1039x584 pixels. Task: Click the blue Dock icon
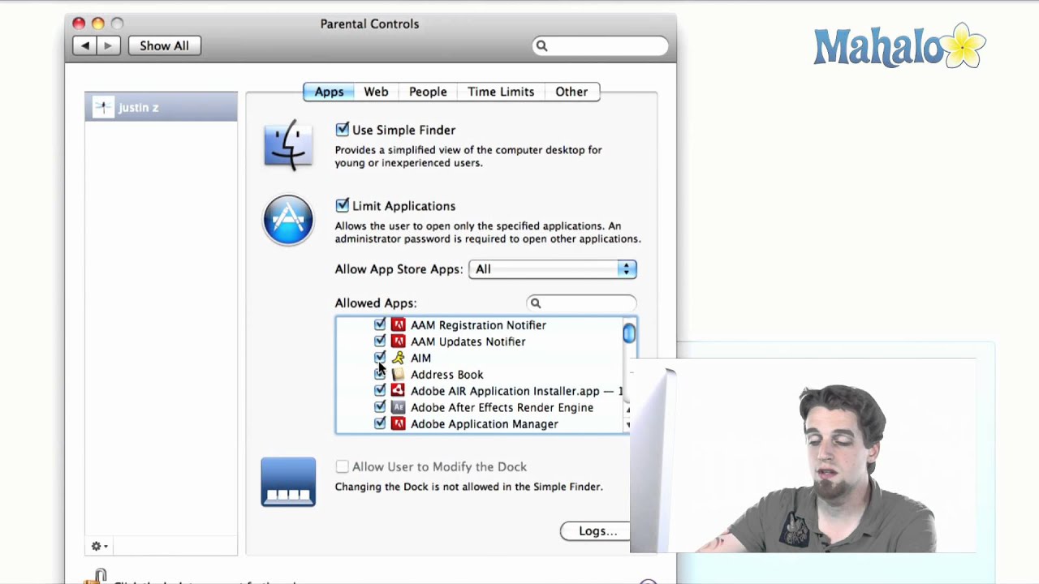(x=288, y=482)
